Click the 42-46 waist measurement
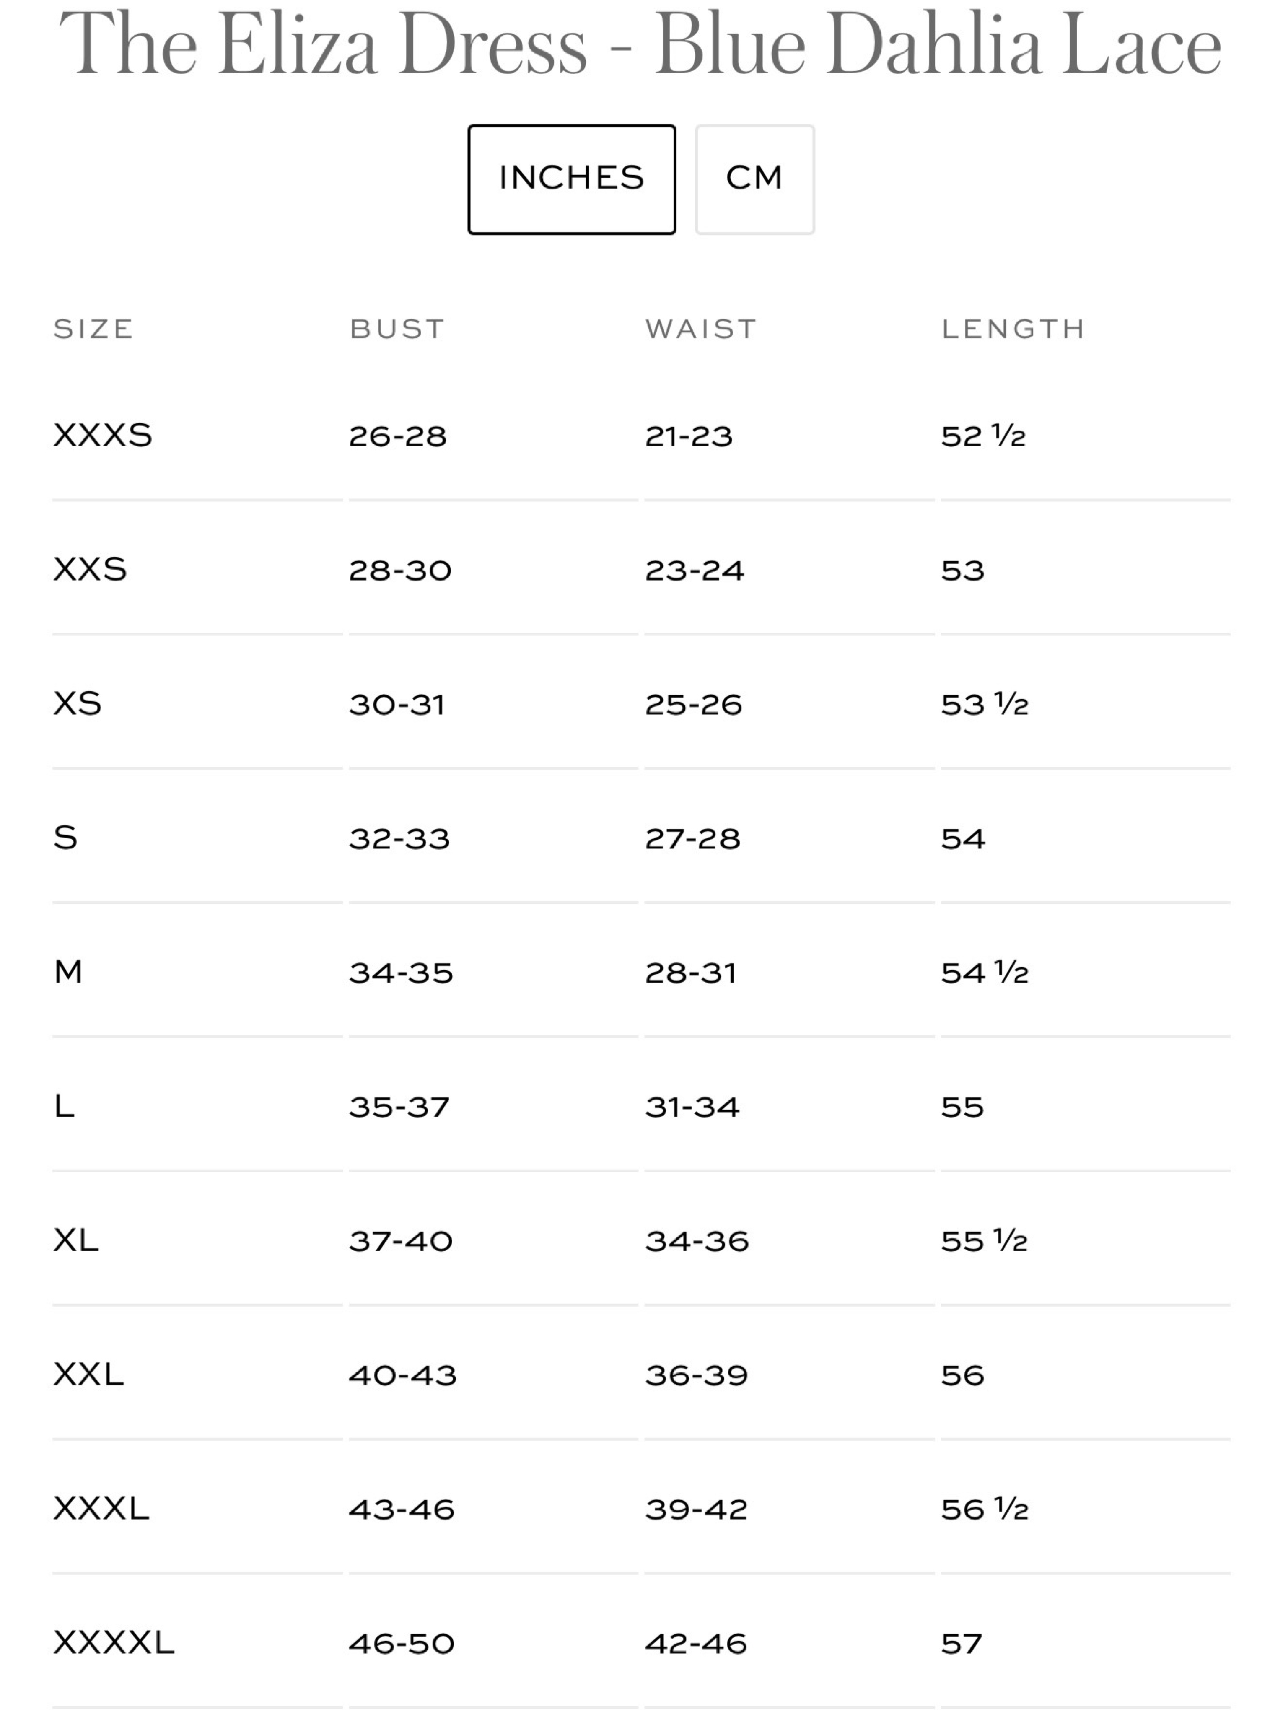 696,1643
